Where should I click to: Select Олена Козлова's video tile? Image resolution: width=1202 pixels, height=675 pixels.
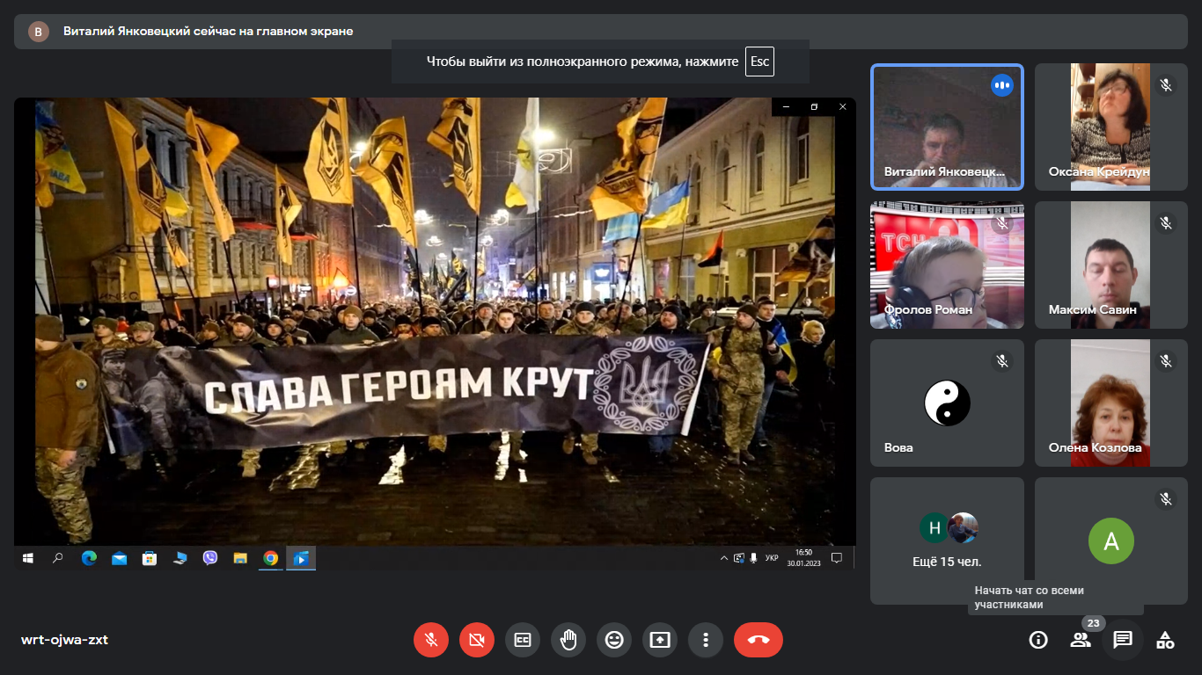1111,403
